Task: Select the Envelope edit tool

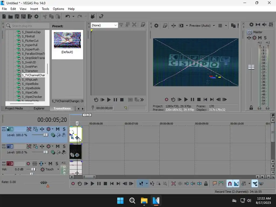Action: (x=152, y=184)
